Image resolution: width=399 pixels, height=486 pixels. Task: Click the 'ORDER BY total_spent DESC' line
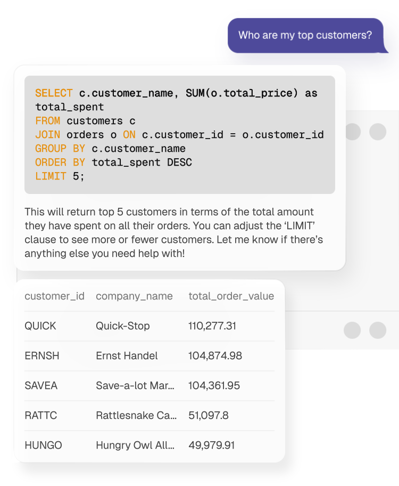coord(113,162)
